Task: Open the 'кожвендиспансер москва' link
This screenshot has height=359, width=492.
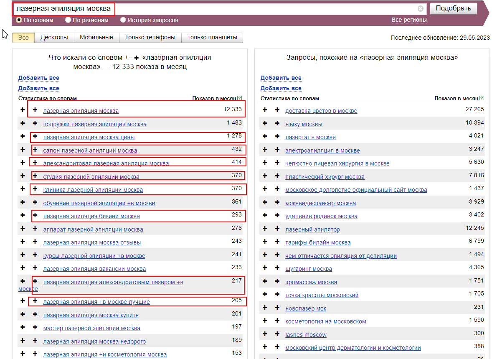Action: click(320, 203)
